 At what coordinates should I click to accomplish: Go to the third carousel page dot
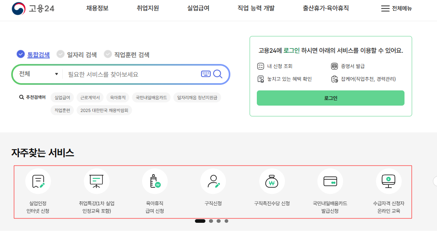tap(219, 221)
